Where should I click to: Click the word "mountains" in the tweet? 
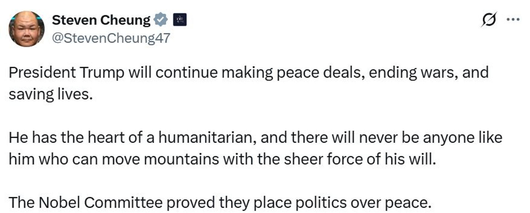181,159
